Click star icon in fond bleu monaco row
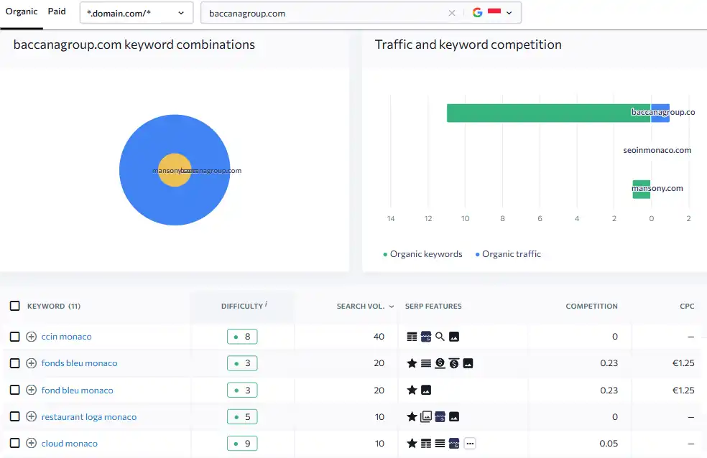The width and height of the screenshot is (707, 458). coord(412,390)
